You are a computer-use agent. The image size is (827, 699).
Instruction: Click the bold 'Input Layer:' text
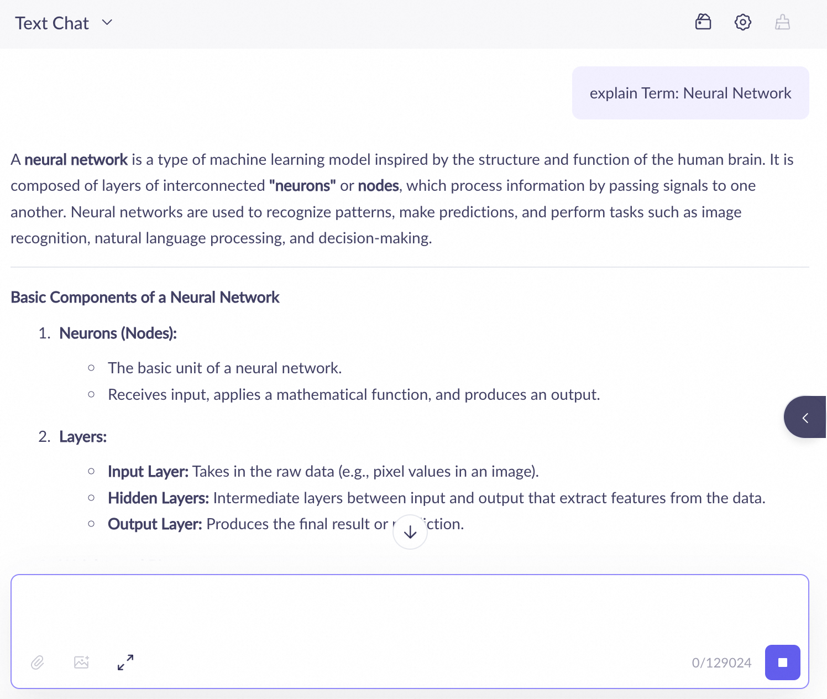coord(148,472)
